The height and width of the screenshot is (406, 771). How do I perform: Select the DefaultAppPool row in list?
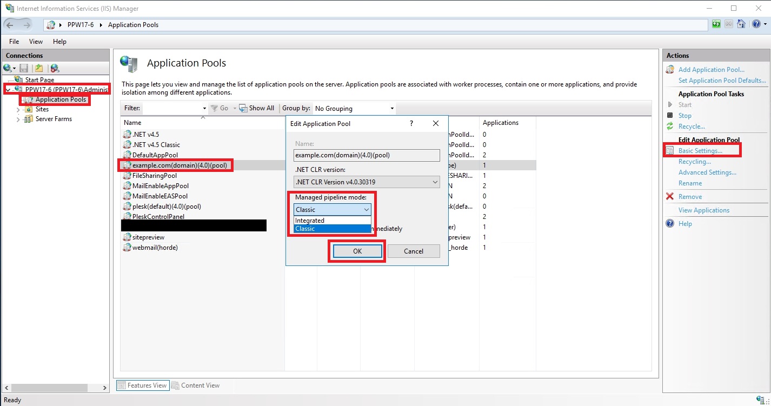pos(155,155)
